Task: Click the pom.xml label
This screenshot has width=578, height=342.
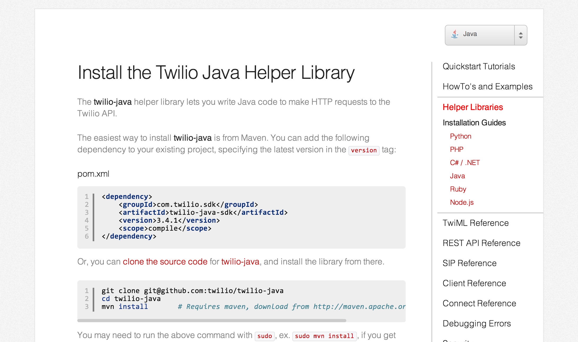Action: click(x=93, y=174)
